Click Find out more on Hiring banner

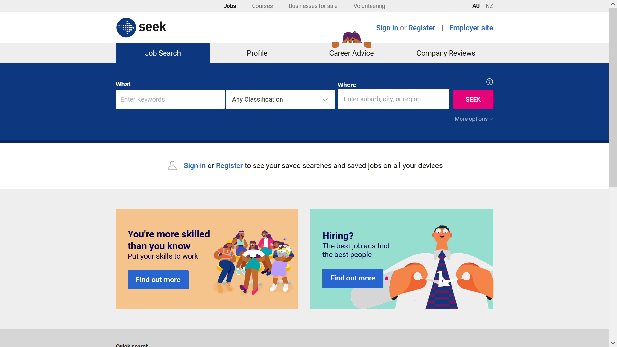click(x=353, y=278)
